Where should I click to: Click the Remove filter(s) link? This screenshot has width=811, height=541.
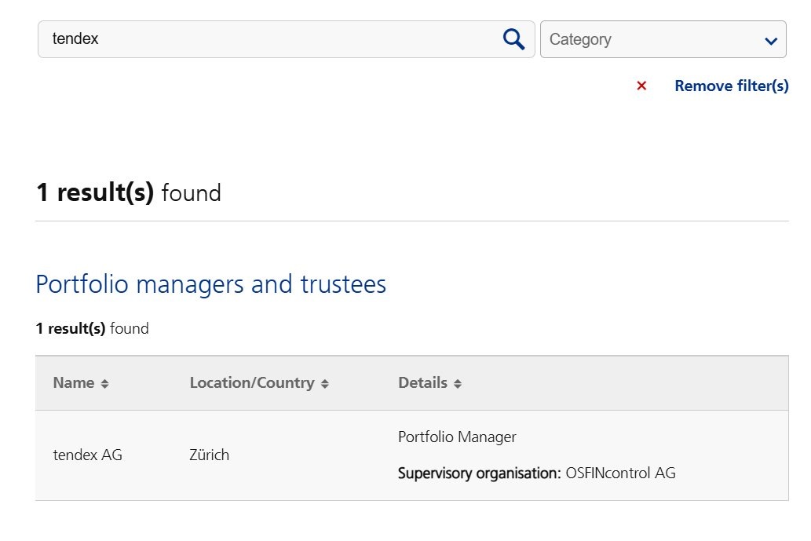pos(731,86)
